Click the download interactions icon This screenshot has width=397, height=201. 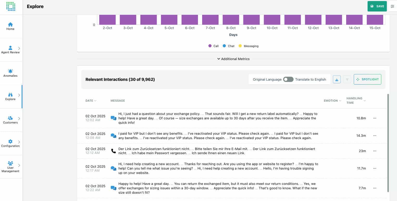(337, 80)
